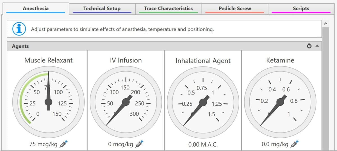Click the Inhalational Agent gauge dial
The height and width of the screenshot is (151, 337).
click(x=203, y=102)
